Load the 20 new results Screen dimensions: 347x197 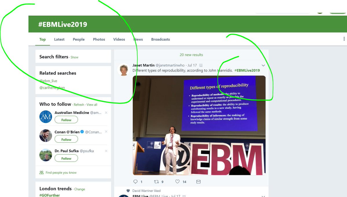191,55
